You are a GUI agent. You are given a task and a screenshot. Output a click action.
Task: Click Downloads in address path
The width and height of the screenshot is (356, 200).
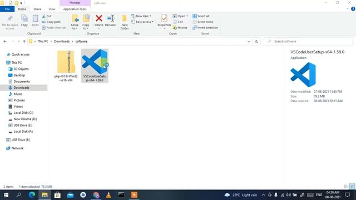(62, 41)
